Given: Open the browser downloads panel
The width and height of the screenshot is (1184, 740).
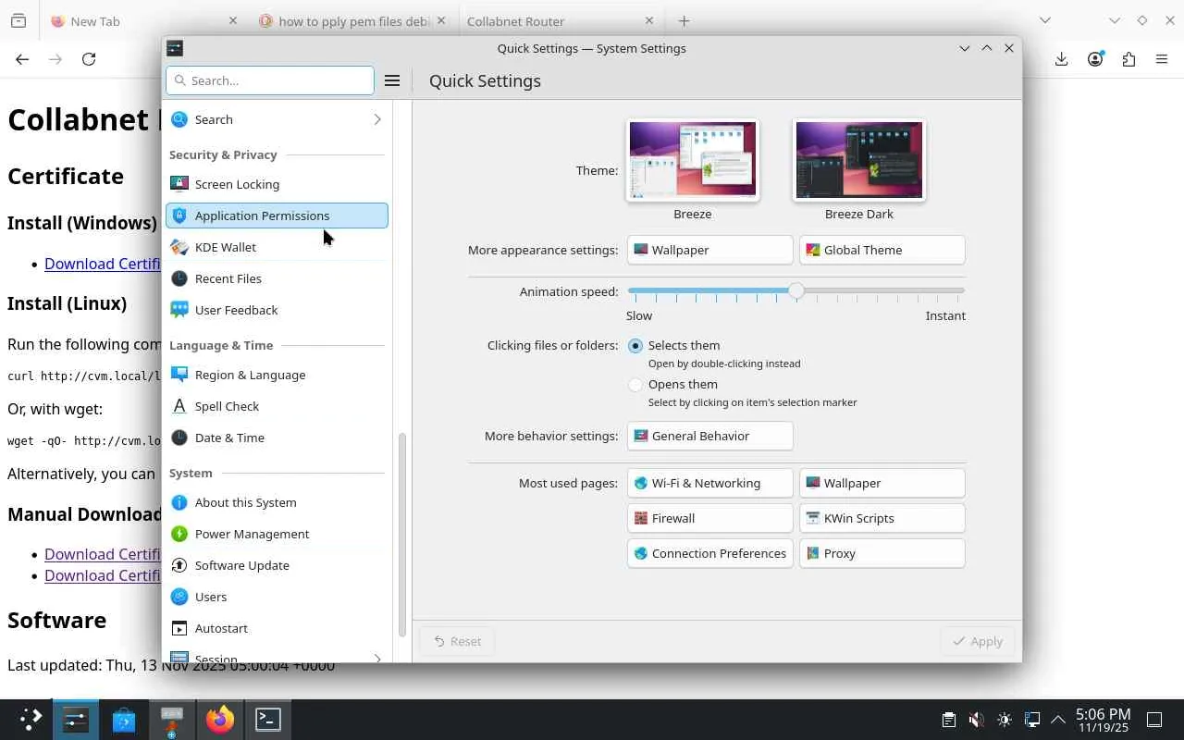Looking at the screenshot, I should pos(1062,59).
